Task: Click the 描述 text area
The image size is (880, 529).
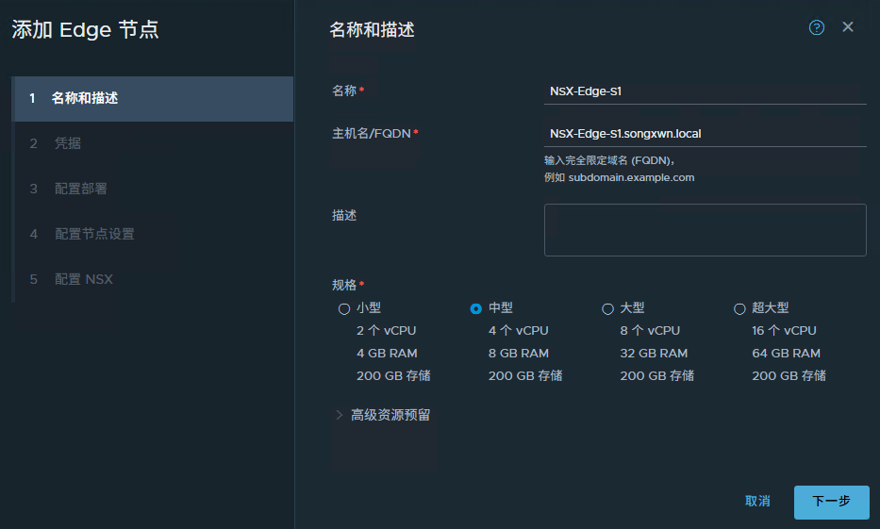Action: 705,229
